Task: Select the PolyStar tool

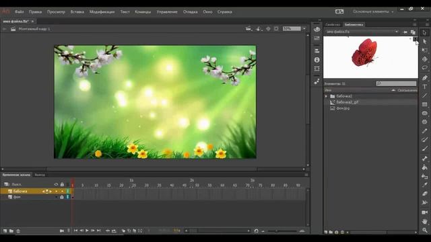Action: (425, 122)
